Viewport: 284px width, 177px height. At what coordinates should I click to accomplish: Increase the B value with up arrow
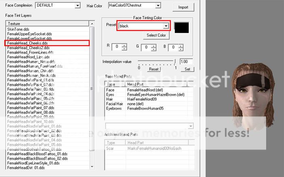tap(181, 46)
